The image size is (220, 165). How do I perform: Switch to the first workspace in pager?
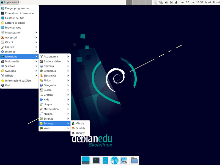[x=129, y=2]
